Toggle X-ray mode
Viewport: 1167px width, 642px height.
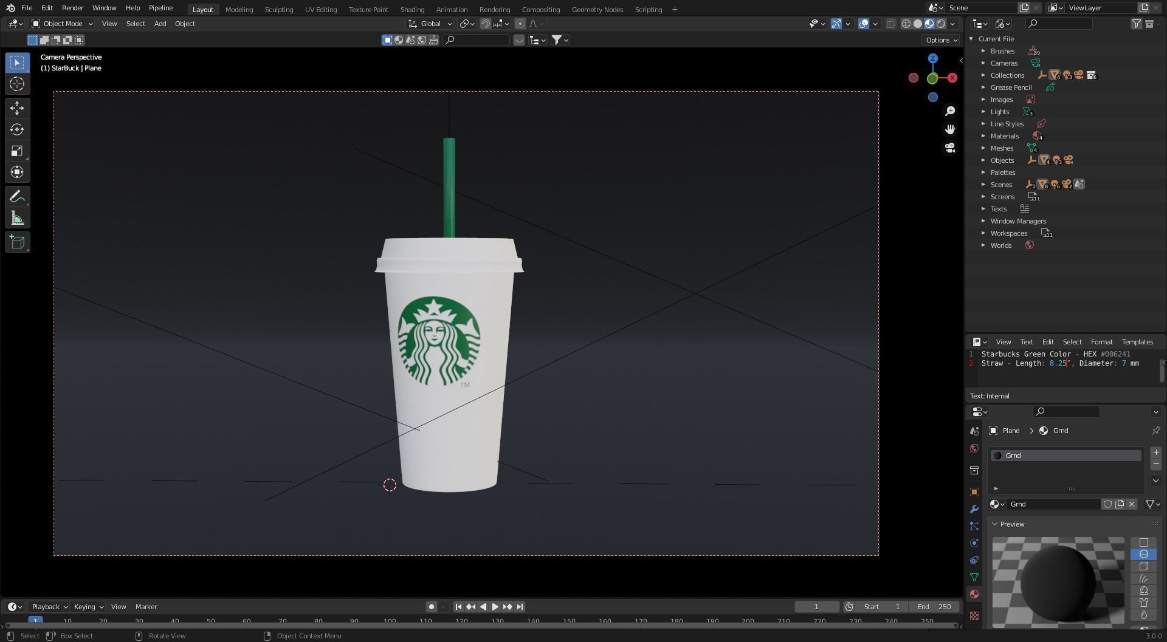coord(890,24)
